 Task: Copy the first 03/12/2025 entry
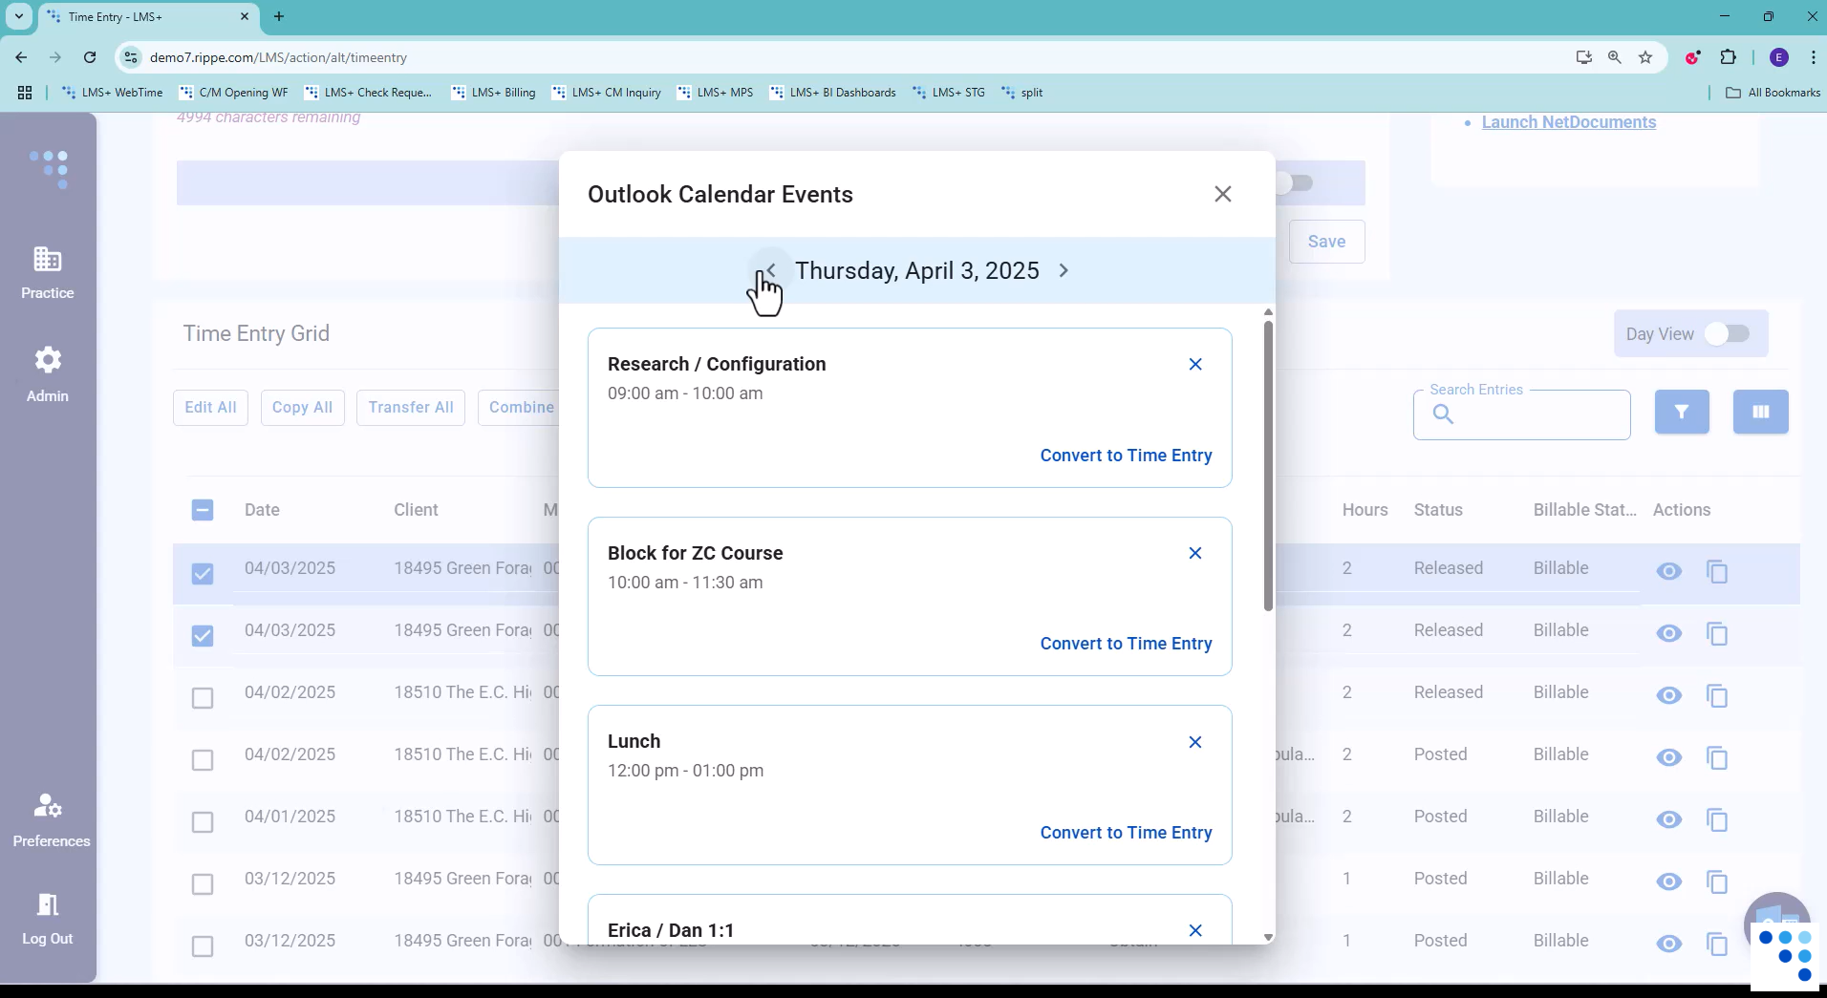(x=1717, y=881)
